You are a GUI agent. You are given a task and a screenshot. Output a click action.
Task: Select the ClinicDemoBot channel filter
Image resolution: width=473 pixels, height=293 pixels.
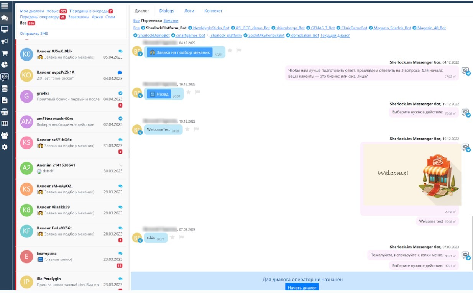click(x=354, y=28)
